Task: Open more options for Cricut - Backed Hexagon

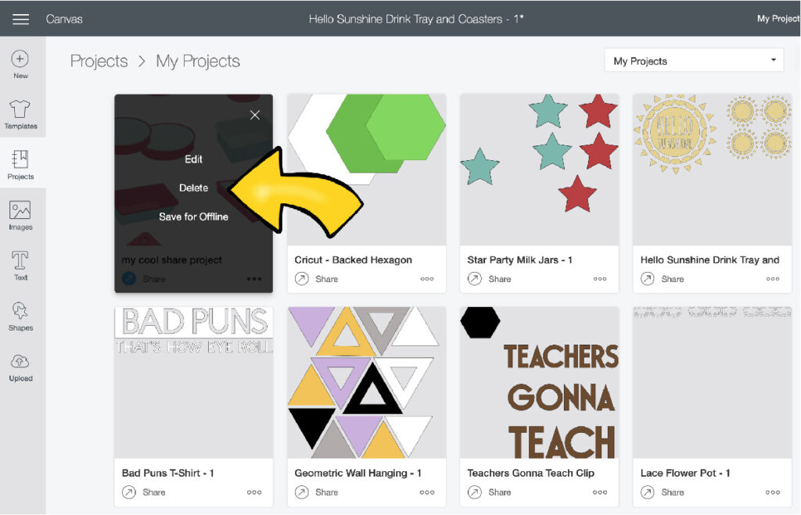Action: [x=427, y=279]
